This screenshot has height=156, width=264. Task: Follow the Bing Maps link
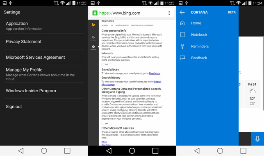point(155,73)
